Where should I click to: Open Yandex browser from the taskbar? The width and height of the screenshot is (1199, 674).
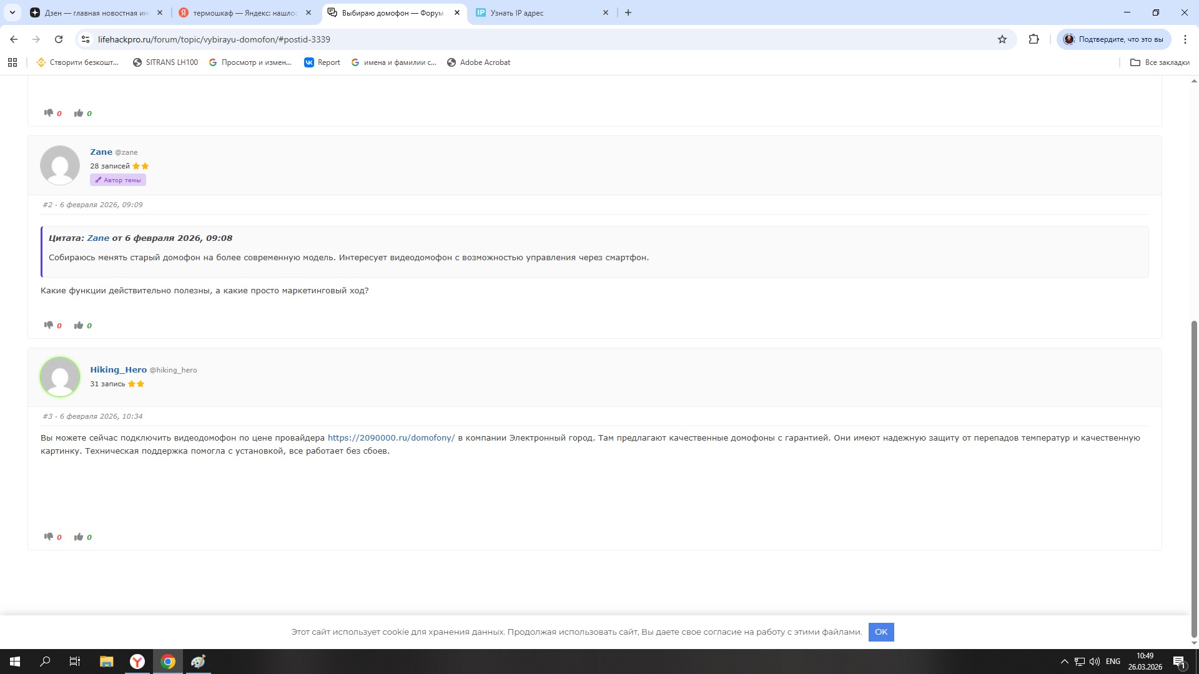pos(137,662)
